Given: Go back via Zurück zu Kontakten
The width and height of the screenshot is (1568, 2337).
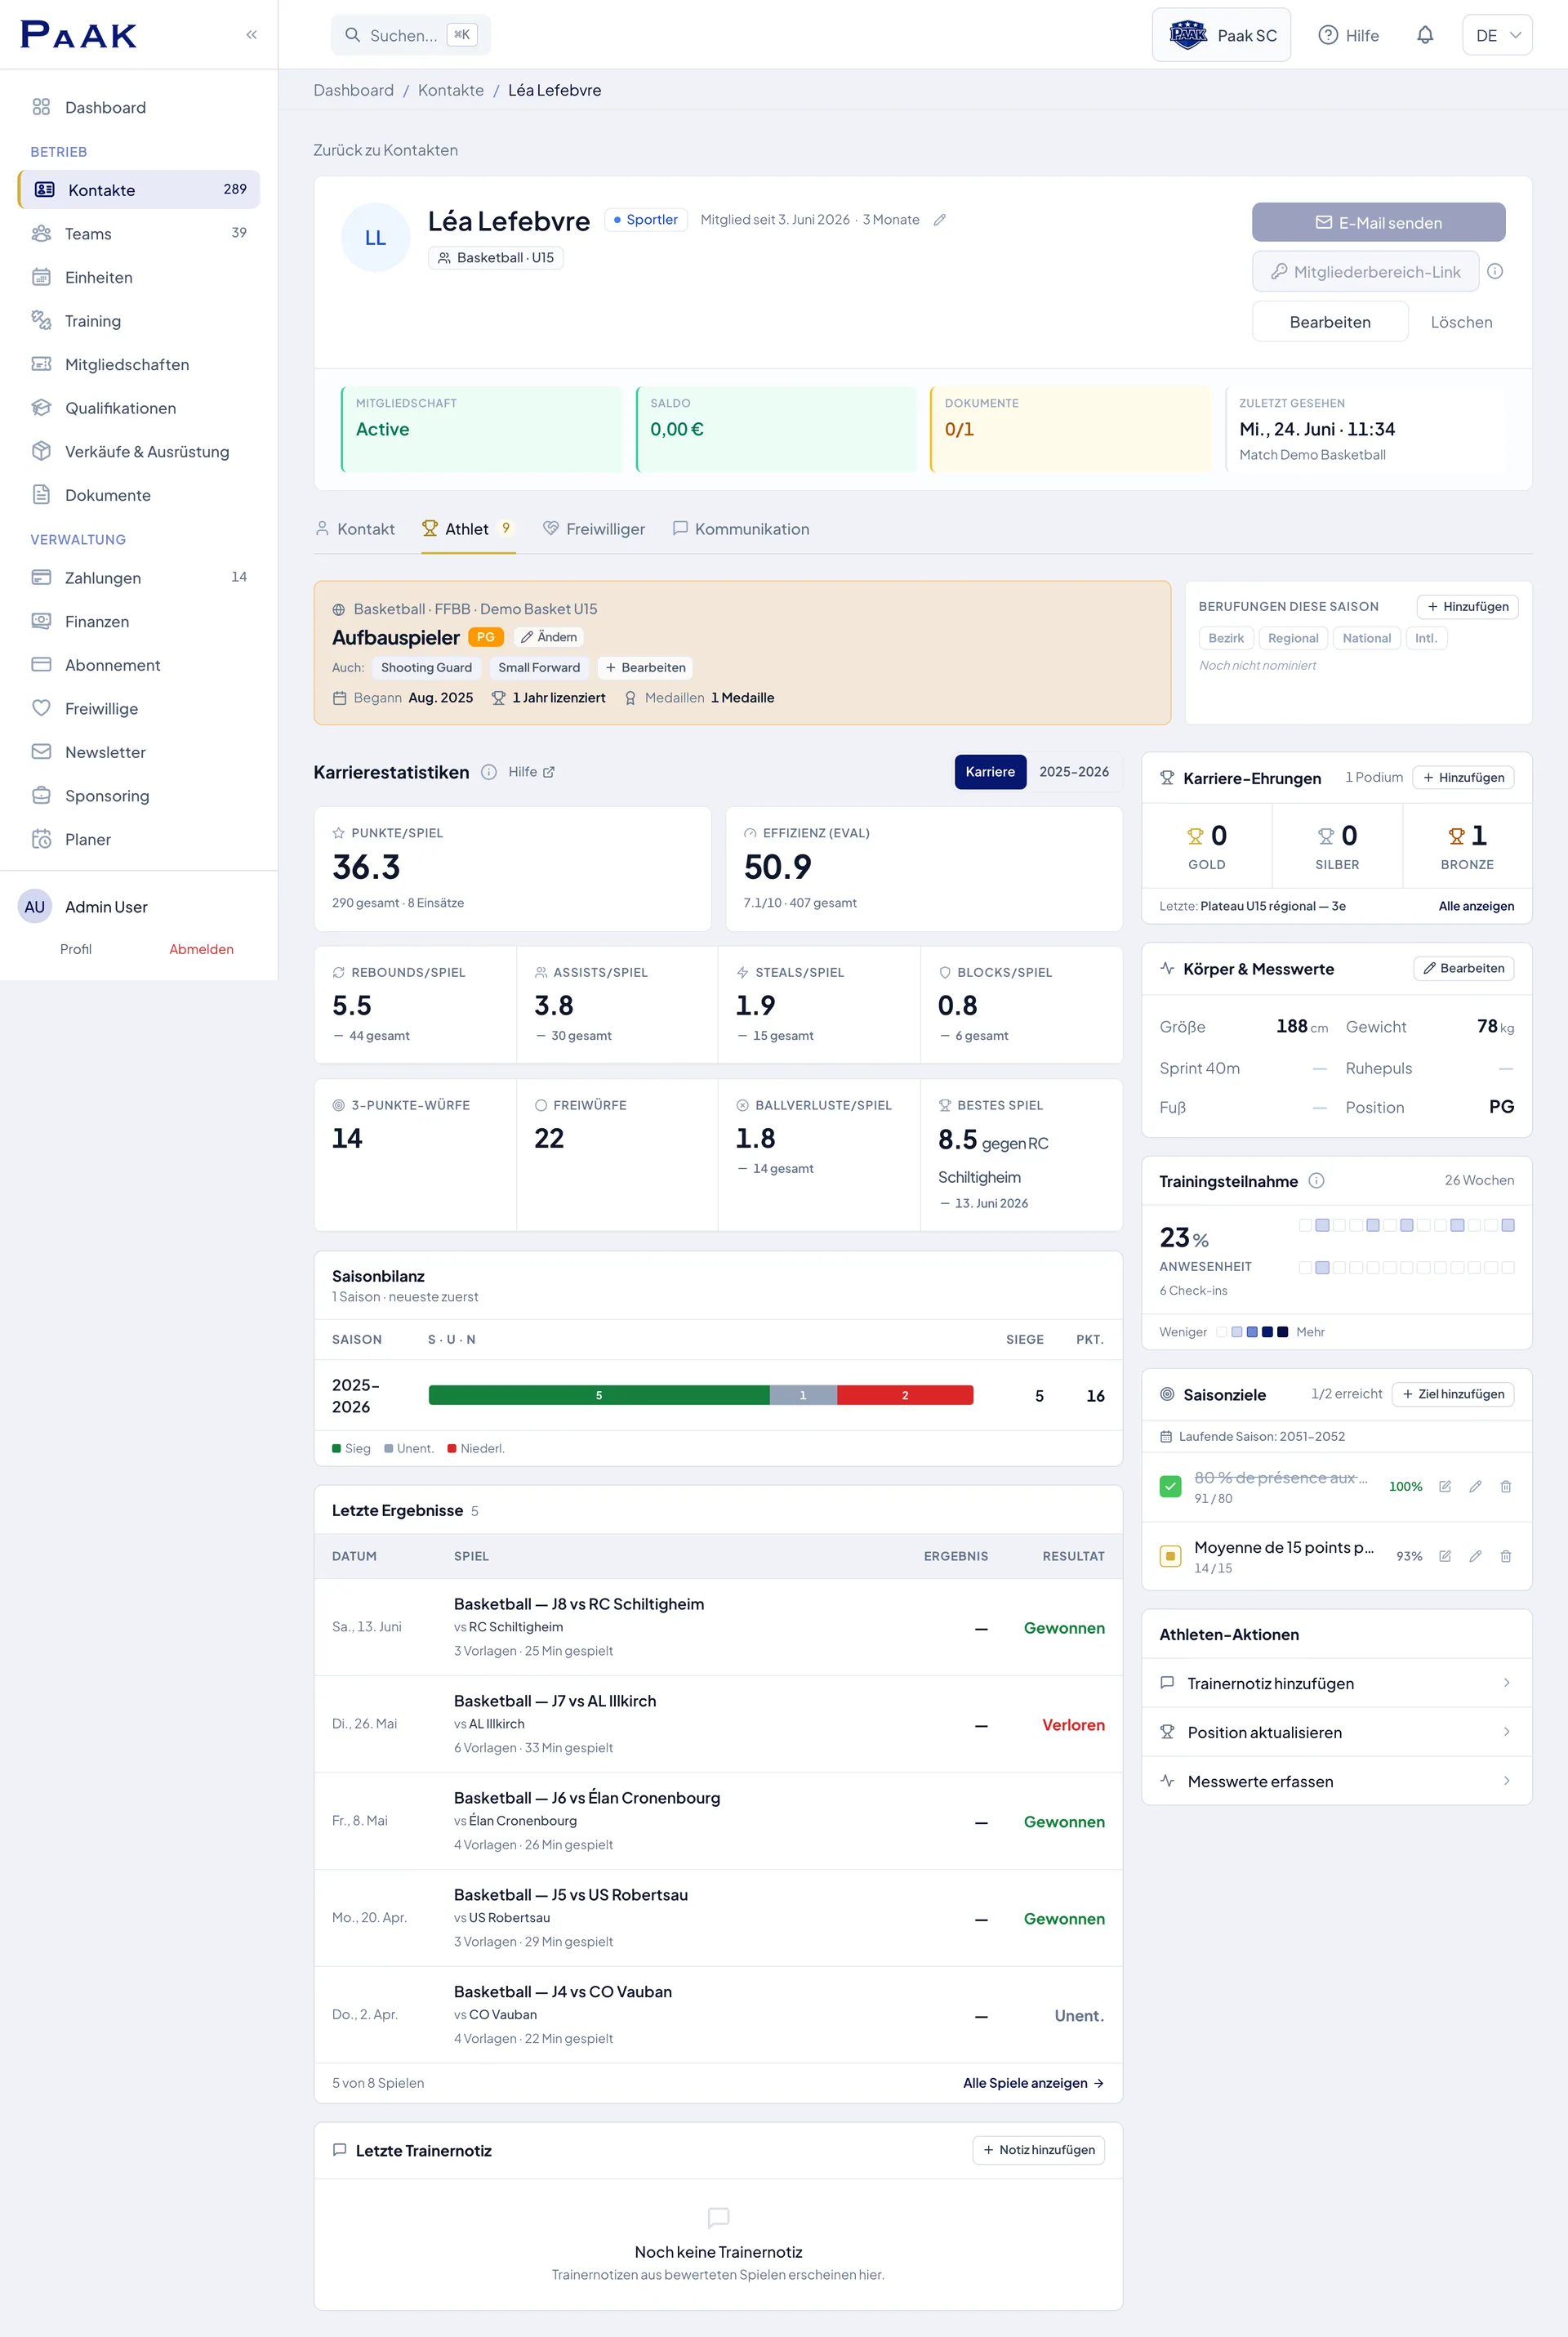Looking at the screenshot, I should [x=385, y=150].
